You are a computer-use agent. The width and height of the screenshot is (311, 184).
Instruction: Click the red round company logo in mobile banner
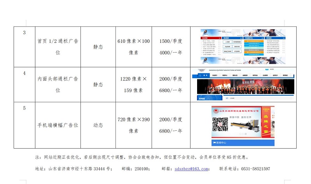[216, 112]
